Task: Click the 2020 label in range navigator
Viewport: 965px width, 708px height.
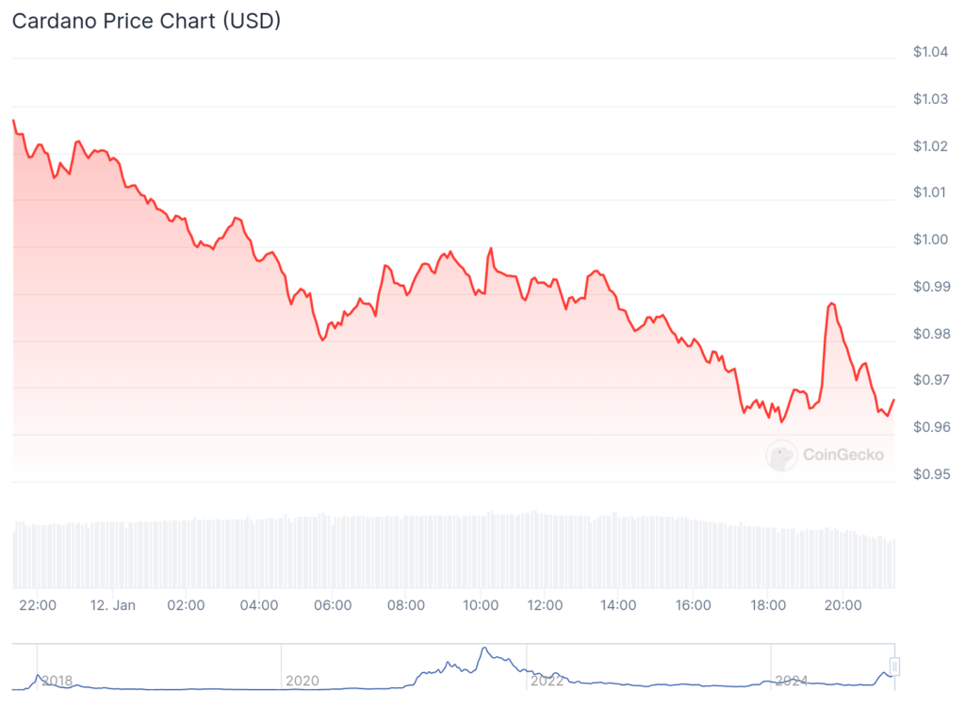Action: [302, 681]
